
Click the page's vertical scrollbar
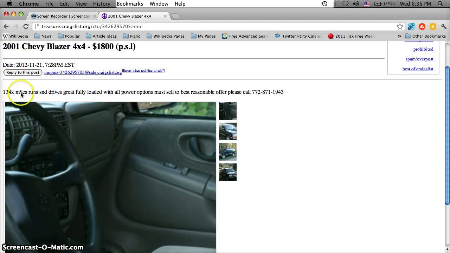pos(447,135)
